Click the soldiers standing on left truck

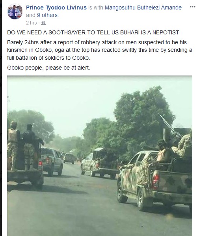[x=22, y=146]
